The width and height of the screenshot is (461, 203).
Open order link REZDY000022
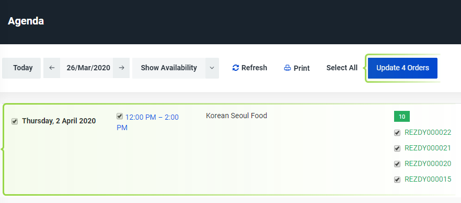pos(428,132)
